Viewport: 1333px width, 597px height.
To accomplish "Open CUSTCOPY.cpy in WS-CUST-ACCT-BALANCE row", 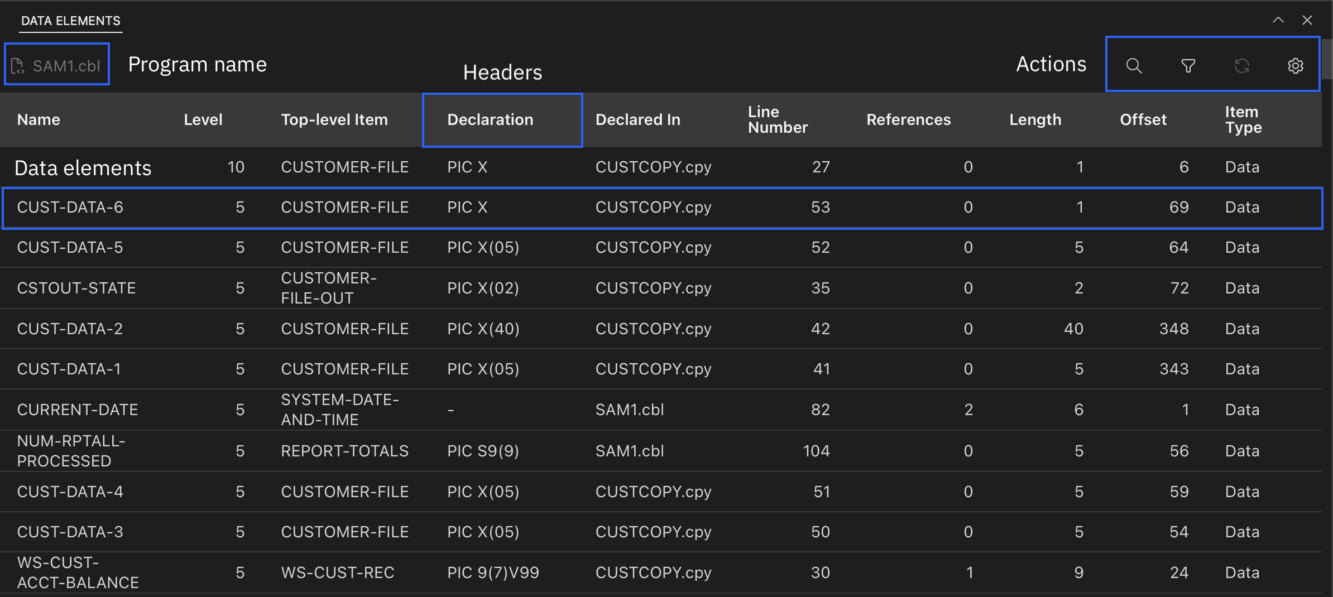I will pos(653,572).
